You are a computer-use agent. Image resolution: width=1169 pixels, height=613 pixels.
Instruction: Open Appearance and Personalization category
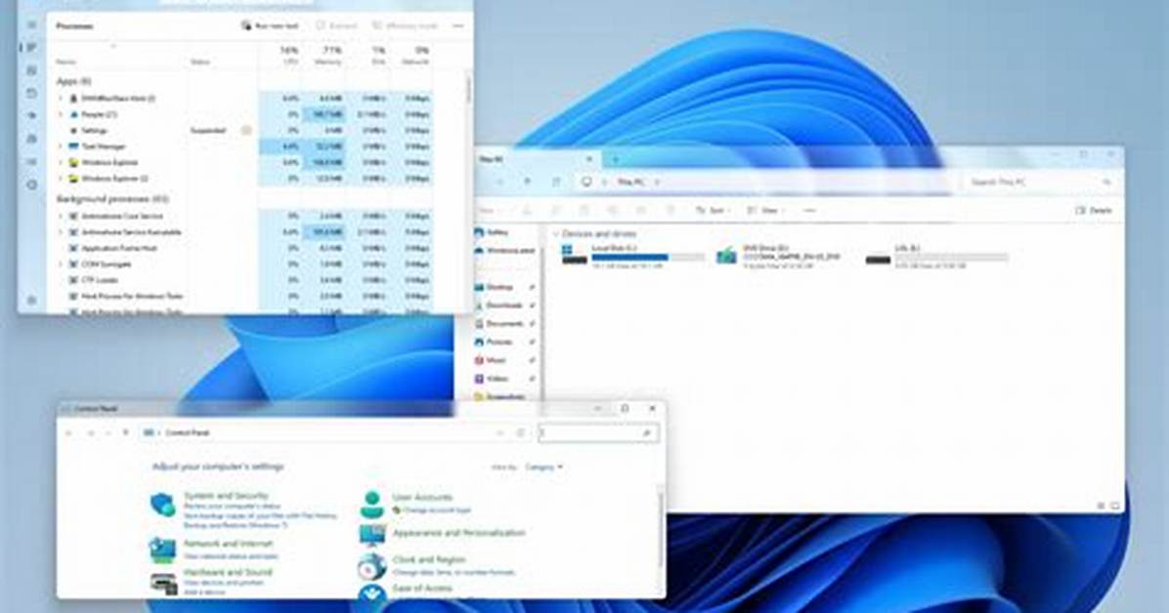[x=458, y=533]
